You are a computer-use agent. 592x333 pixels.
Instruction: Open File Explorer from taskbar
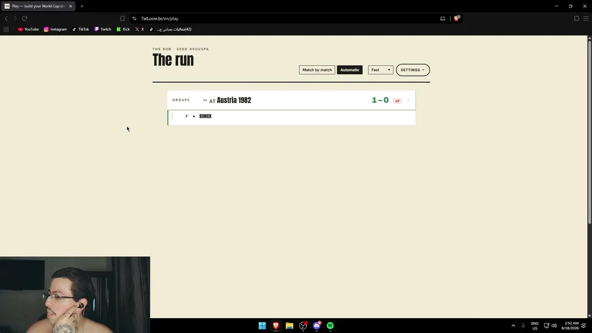point(290,326)
